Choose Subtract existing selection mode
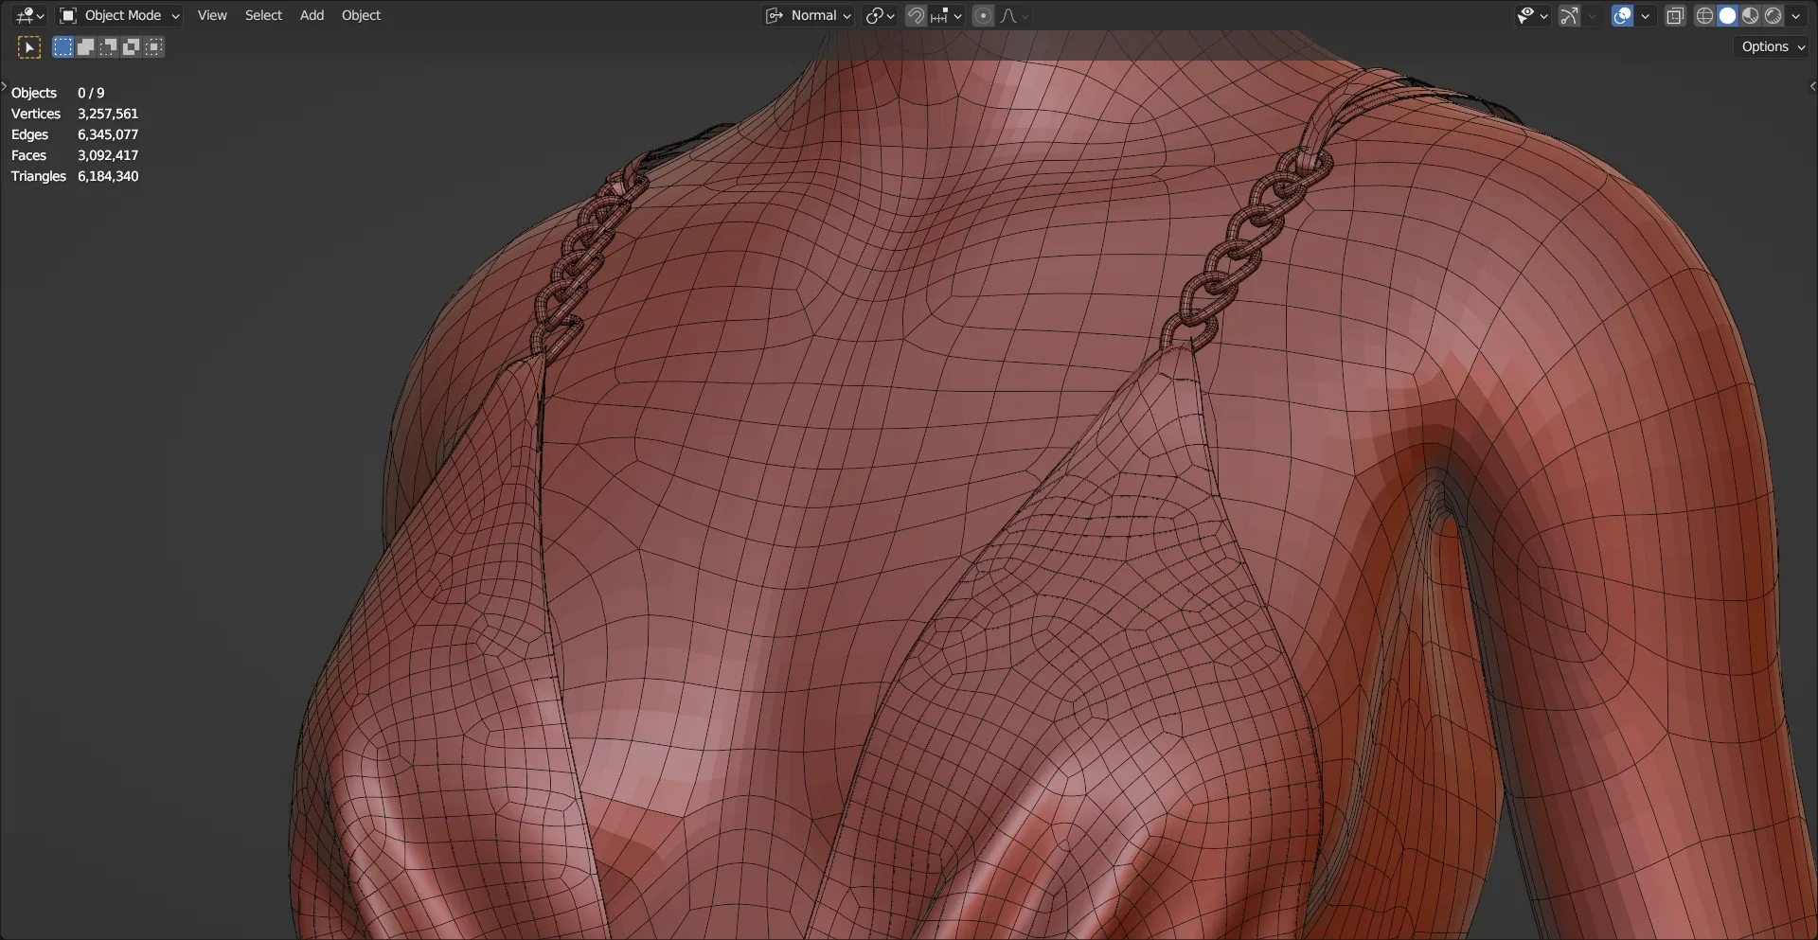The height and width of the screenshot is (940, 1818). (108, 47)
